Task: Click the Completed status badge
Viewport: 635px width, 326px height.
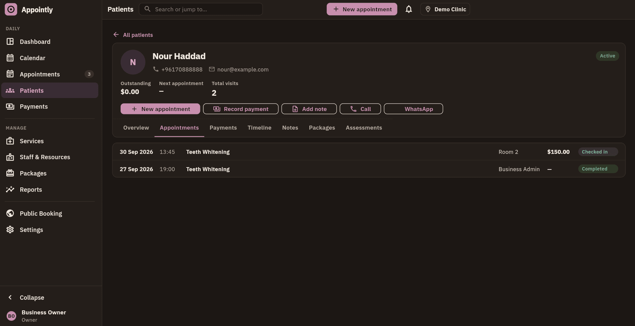Action: (598, 169)
